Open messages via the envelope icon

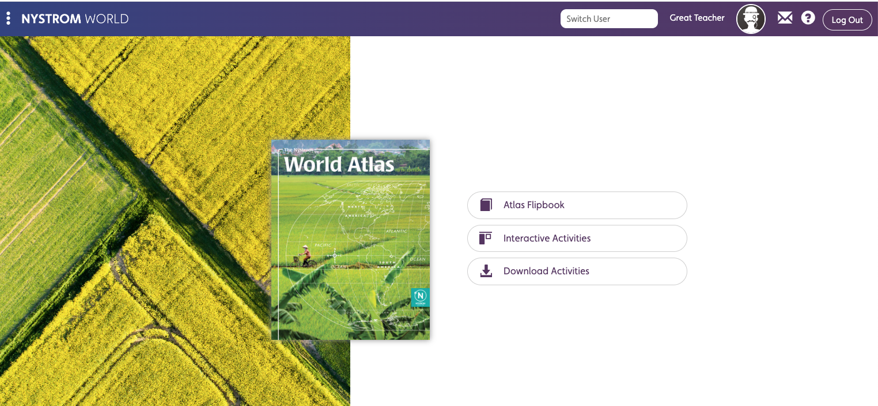(785, 18)
